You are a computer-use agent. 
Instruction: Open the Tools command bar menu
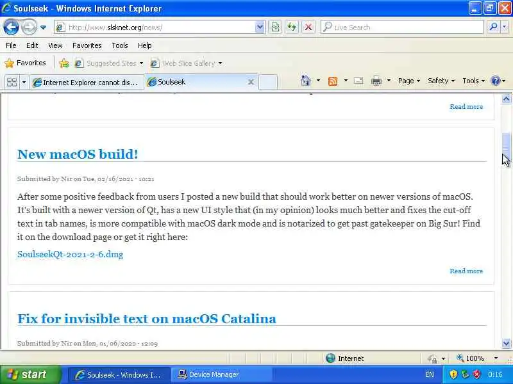(473, 81)
